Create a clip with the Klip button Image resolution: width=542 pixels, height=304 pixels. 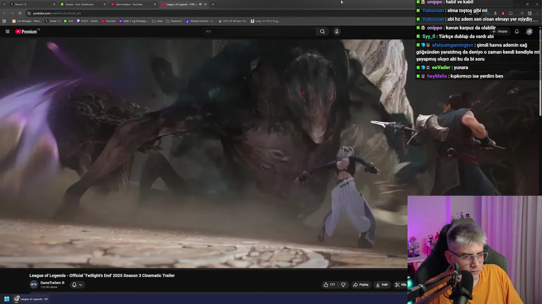tap(401, 285)
